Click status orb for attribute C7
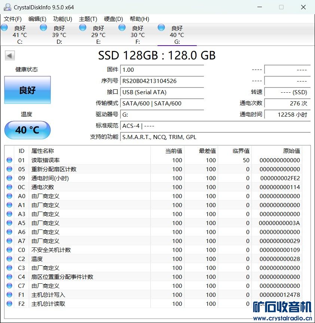The width and height of the screenshot is (315, 323). (9, 286)
